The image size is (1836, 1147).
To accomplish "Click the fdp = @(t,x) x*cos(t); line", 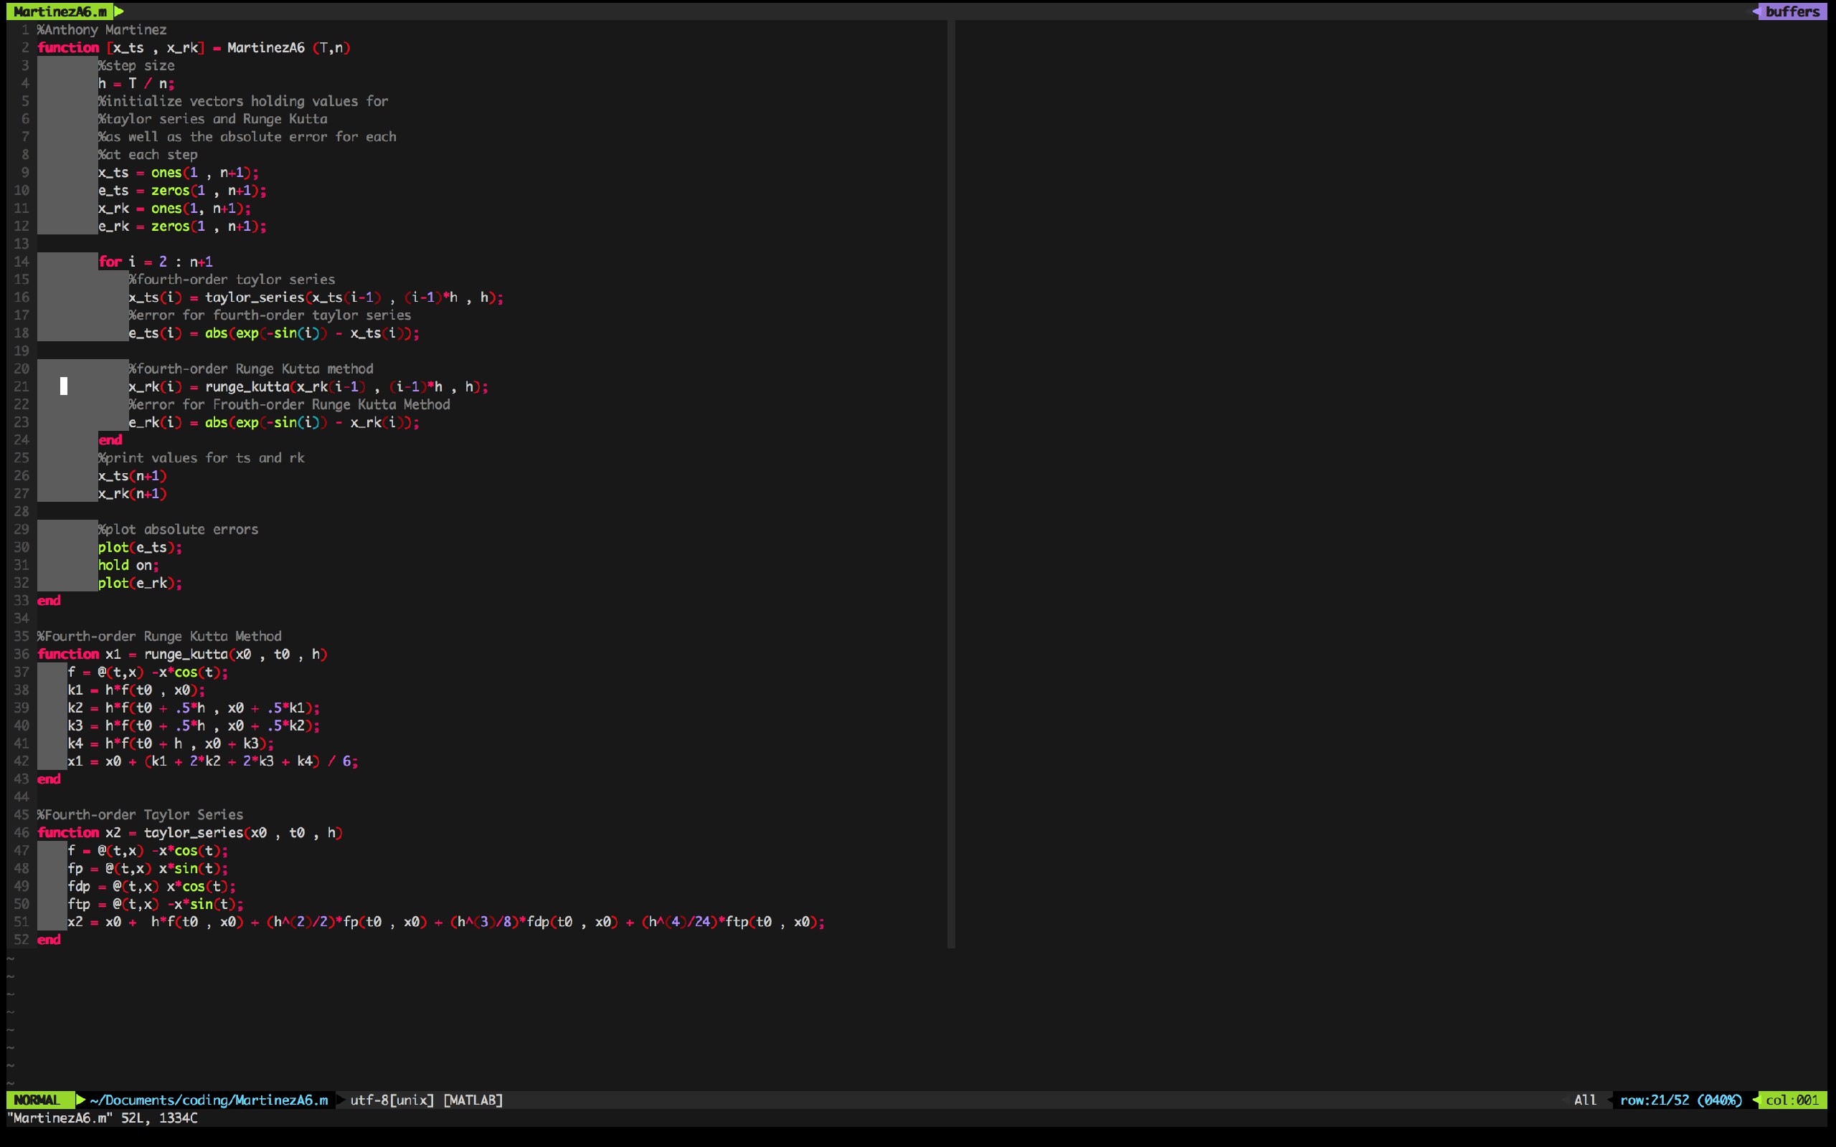I will (x=152, y=886).
